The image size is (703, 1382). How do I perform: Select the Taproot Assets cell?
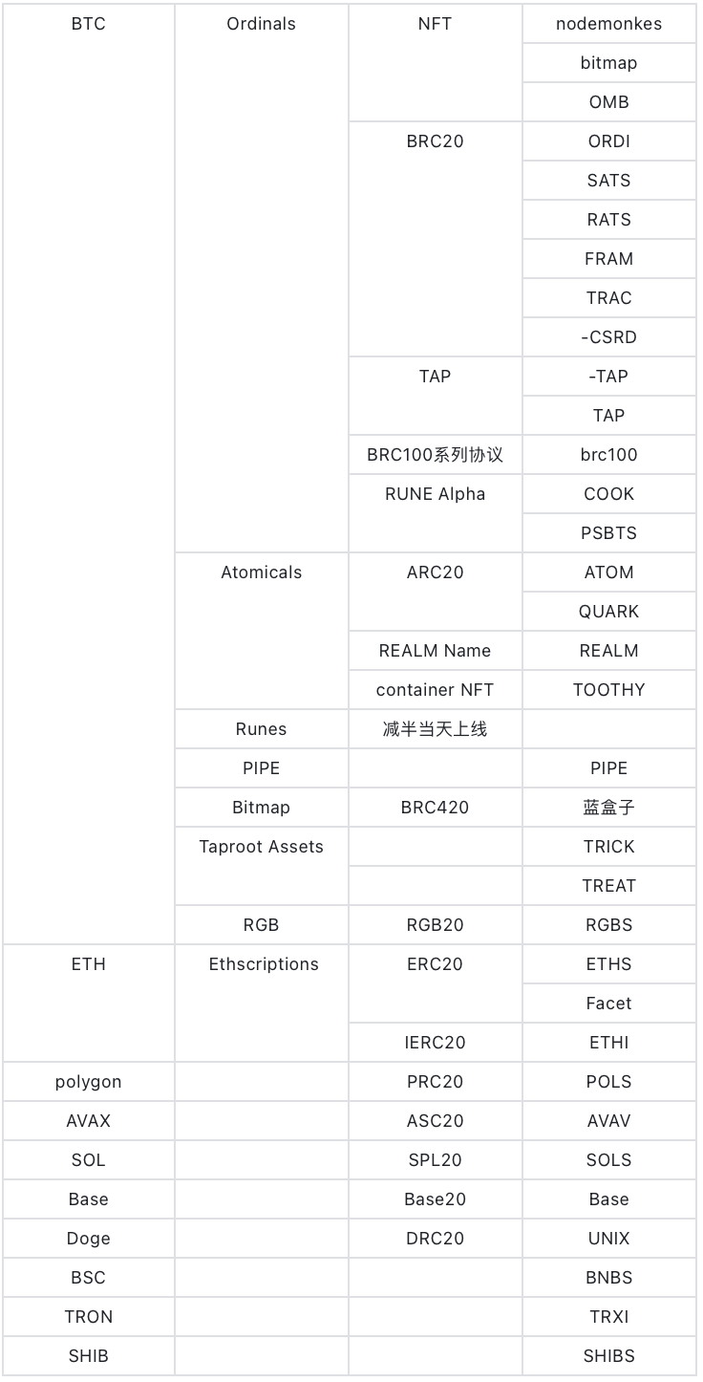261,847
